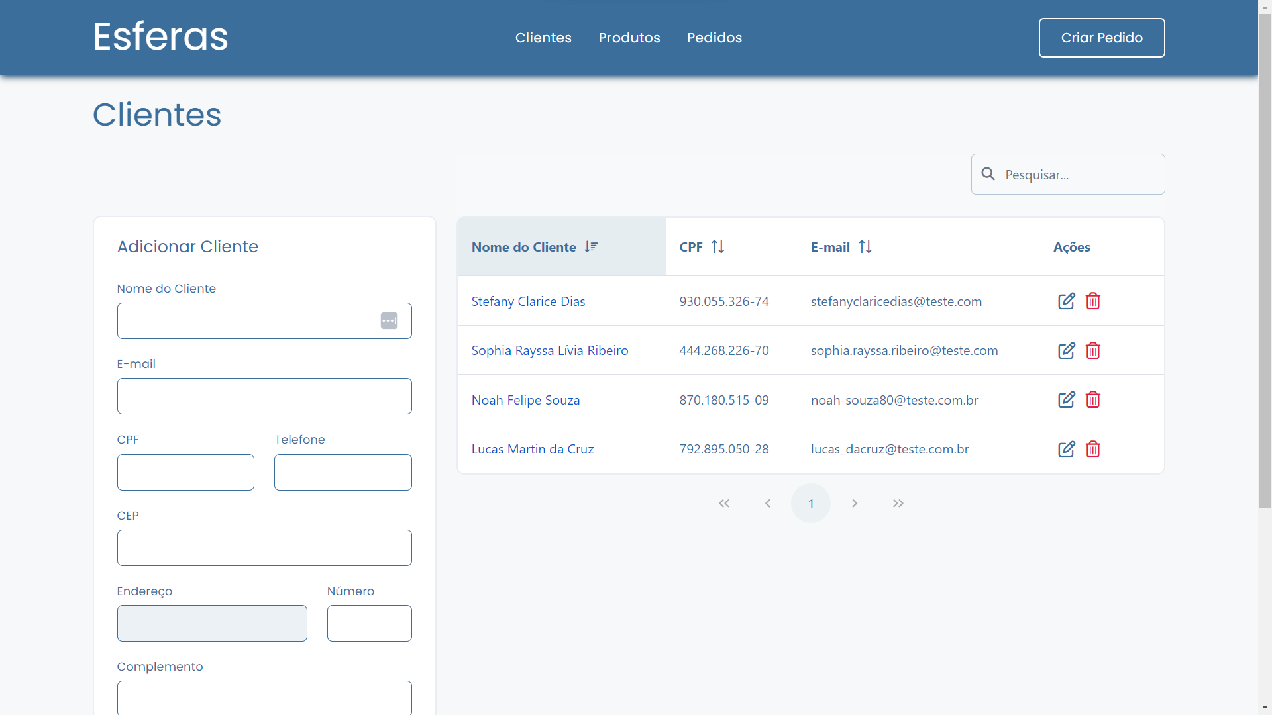Edit the Lucas Martin da Cruz client
The image size is (1272, 715).
(1067, 449)
